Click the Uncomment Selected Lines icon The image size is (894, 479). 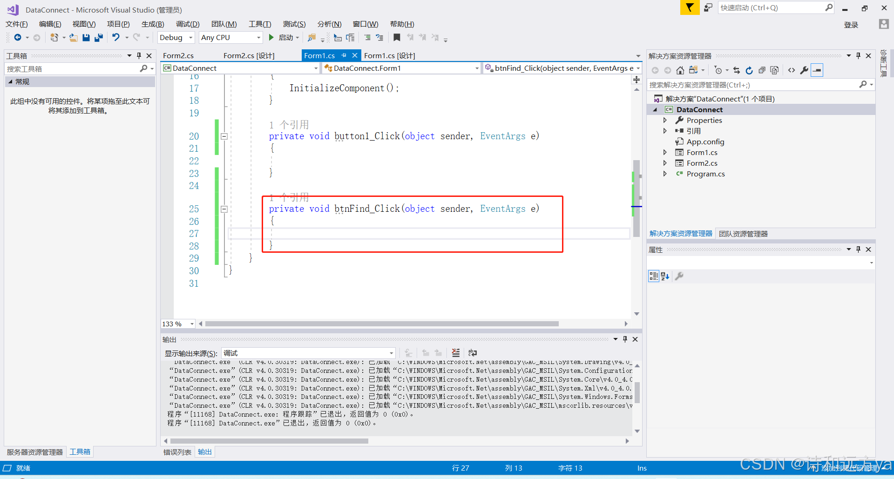(380, 37)
